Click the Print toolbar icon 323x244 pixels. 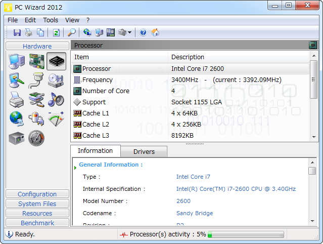[29, 32]
